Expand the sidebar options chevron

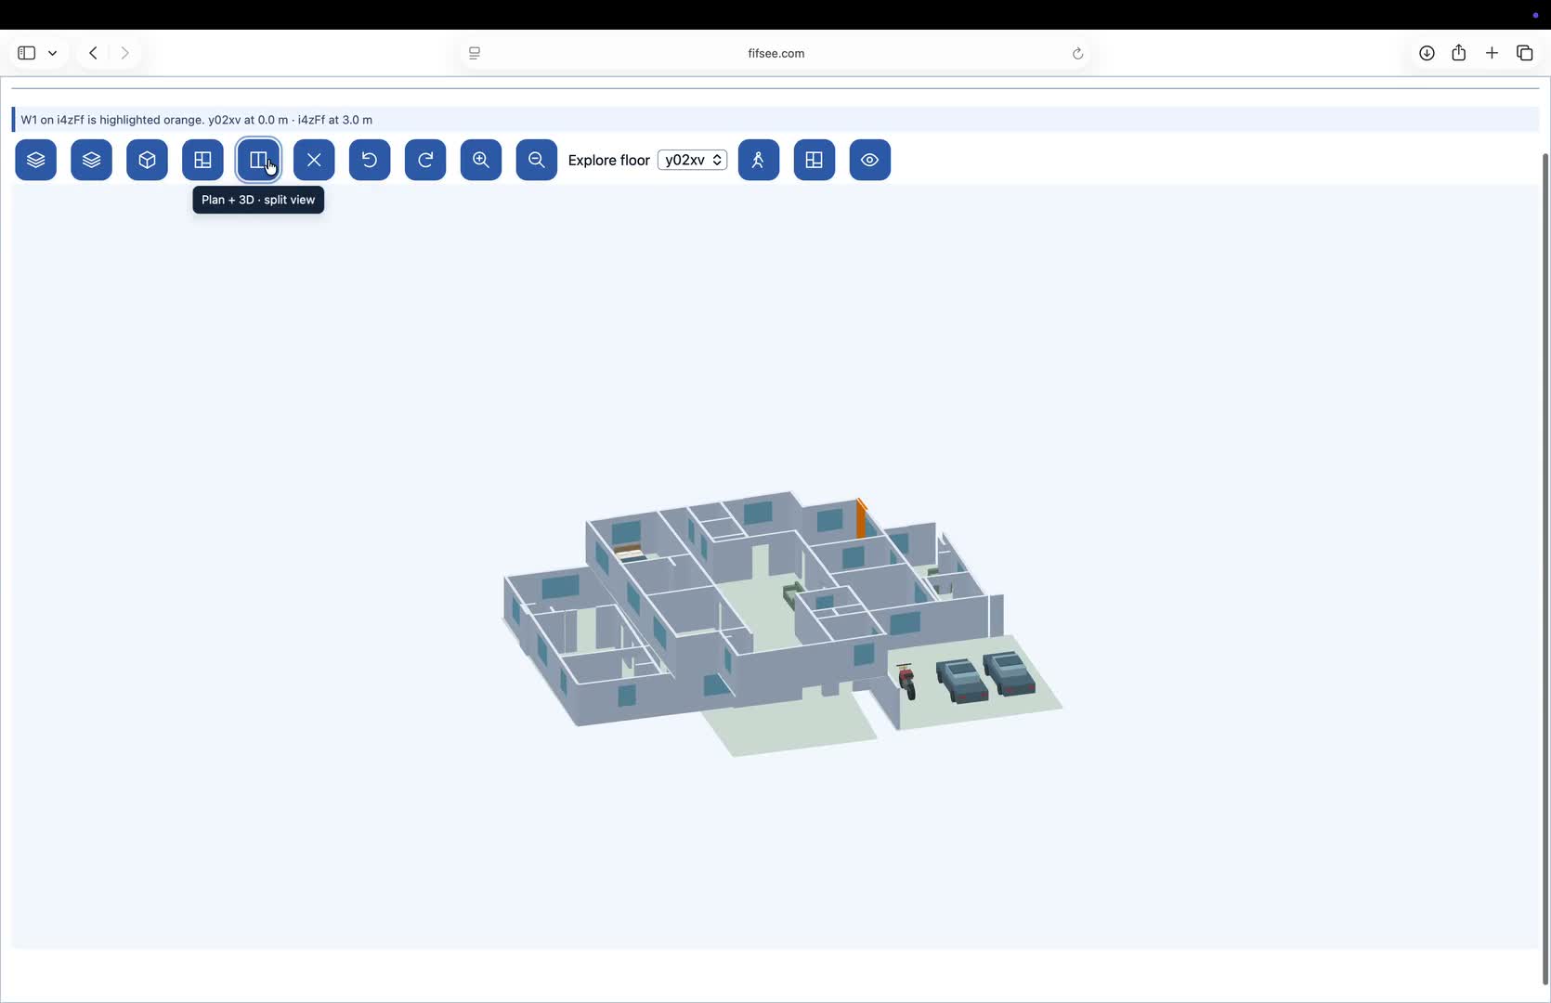click(53, 53)
